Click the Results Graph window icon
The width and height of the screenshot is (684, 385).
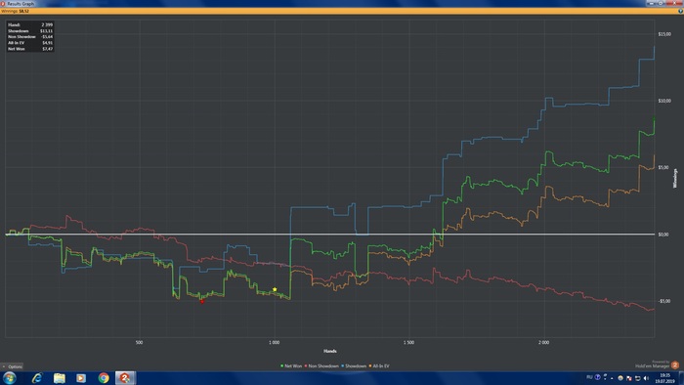click(3, 3)
